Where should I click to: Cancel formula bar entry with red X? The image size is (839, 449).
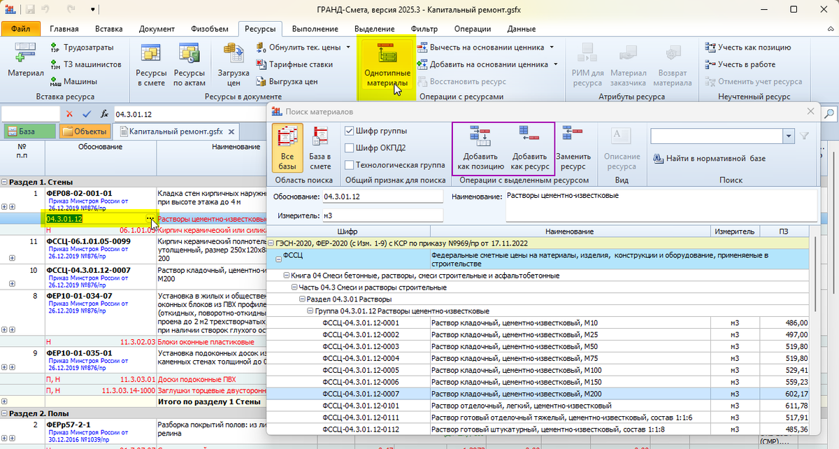pos(70,113)
